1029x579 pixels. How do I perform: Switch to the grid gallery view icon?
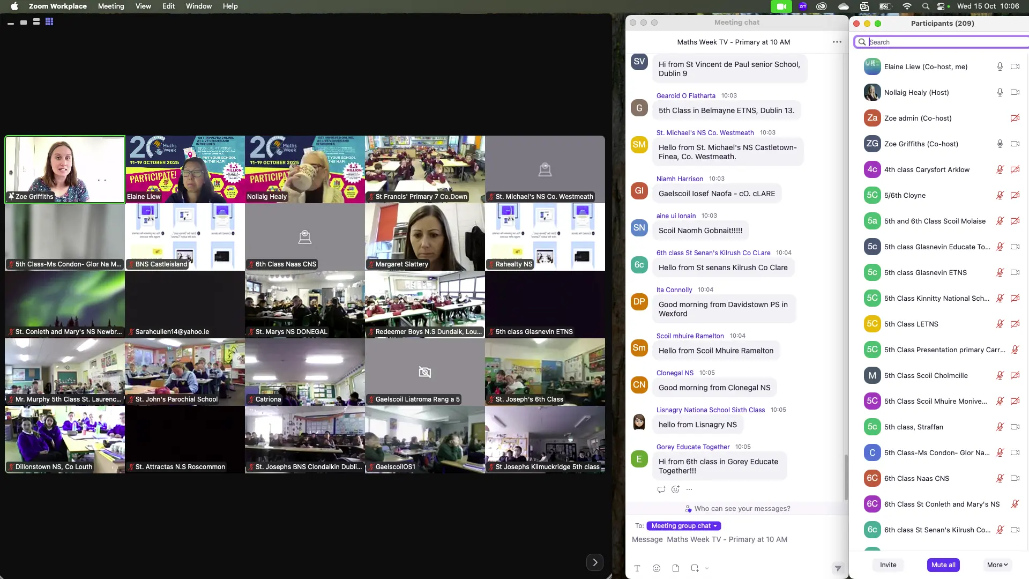point(49,22)
